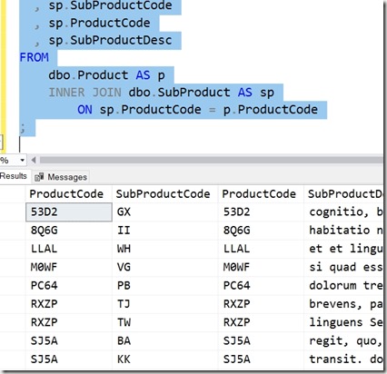Select the second ProductCode column header

click(x=261, y=193)
